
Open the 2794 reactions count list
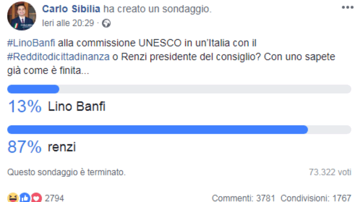[55, 198]
